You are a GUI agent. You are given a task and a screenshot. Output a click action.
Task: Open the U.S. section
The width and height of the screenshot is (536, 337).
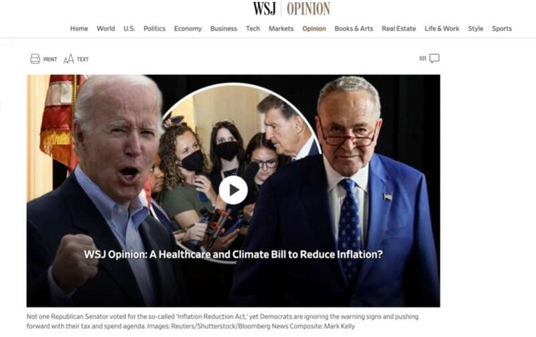pos(129,29)
